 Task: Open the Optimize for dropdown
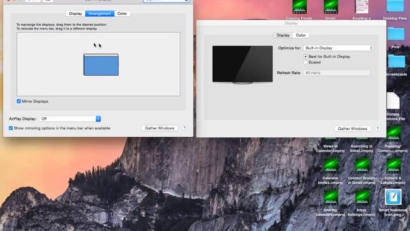[338, 48]
